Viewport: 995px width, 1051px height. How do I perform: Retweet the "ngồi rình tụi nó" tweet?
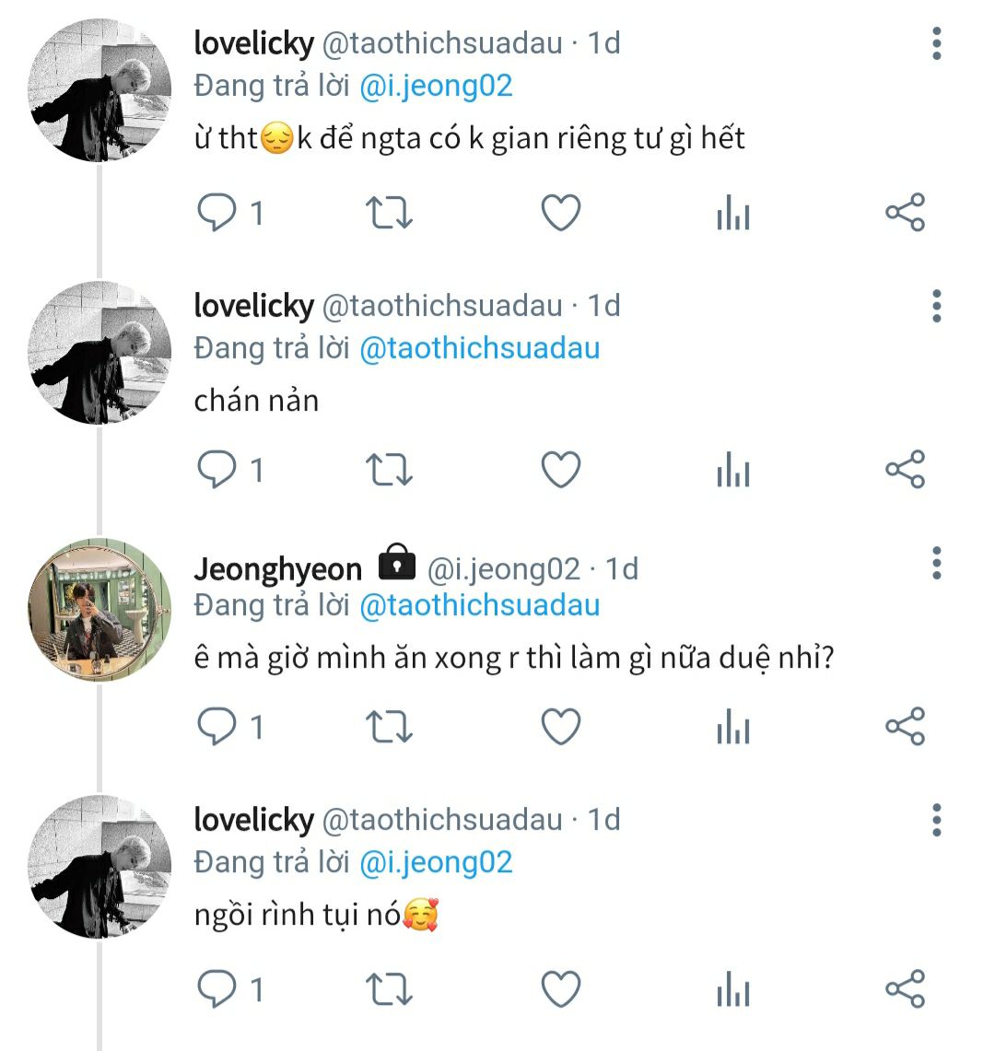coord(389,990)
